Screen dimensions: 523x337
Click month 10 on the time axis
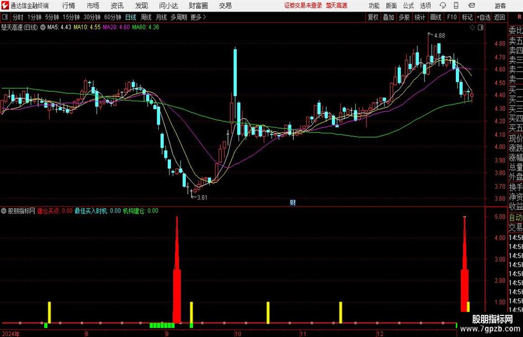pos(237,334)
